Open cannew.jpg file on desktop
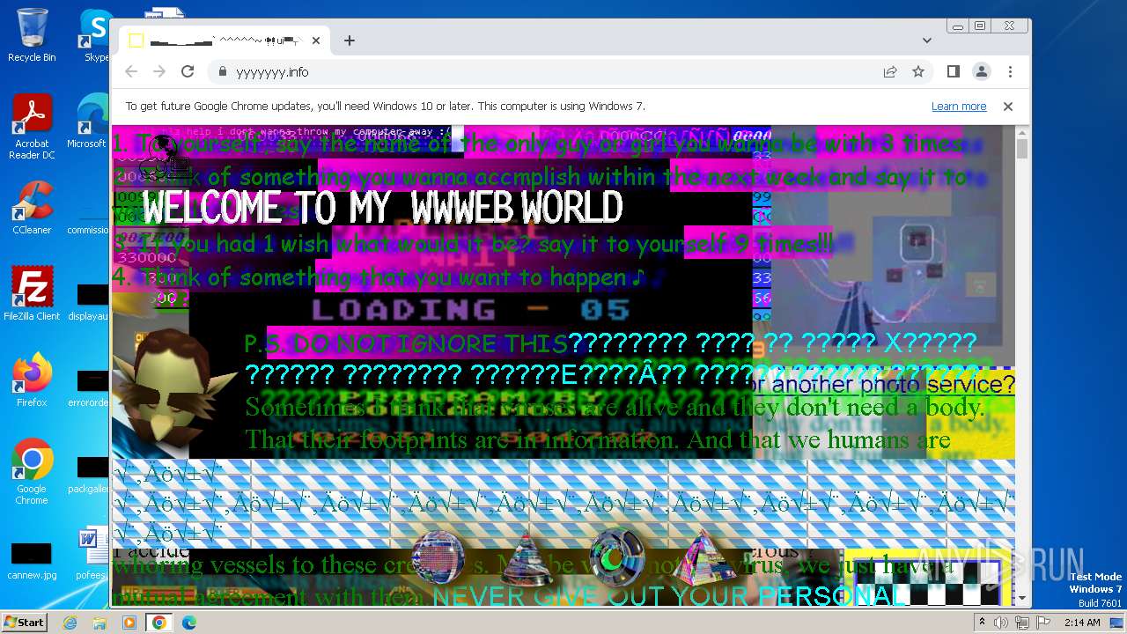The width and height of the screenshot is (1127, 634). click(x=32, y=561)
